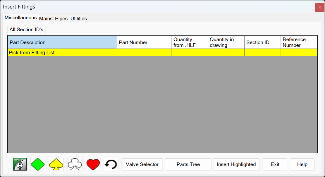Viewport: 325px width, 177px height.
Task: Click the green sprinkler symbol icon
Action: pyautogui.click(x=20, y=164)
